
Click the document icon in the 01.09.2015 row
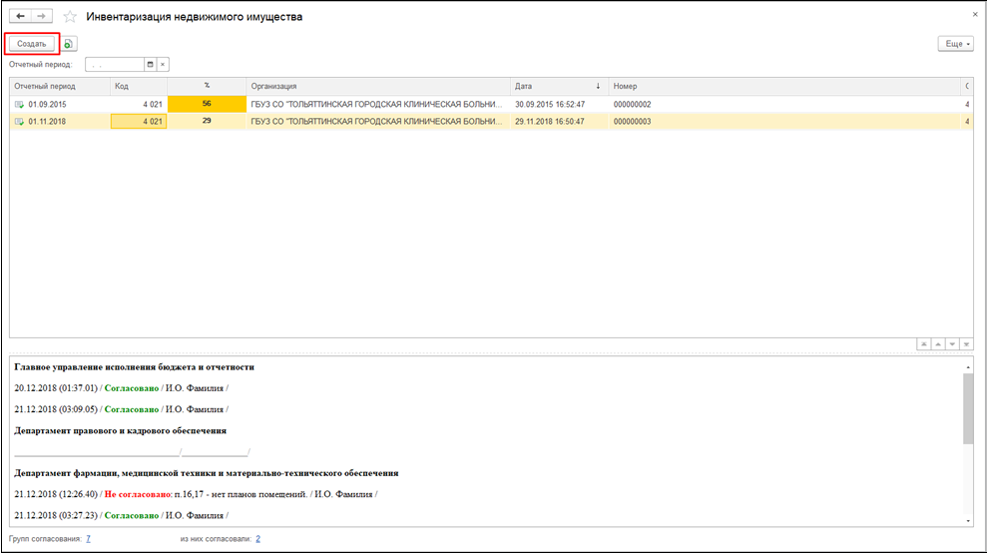tap(19, 104)
